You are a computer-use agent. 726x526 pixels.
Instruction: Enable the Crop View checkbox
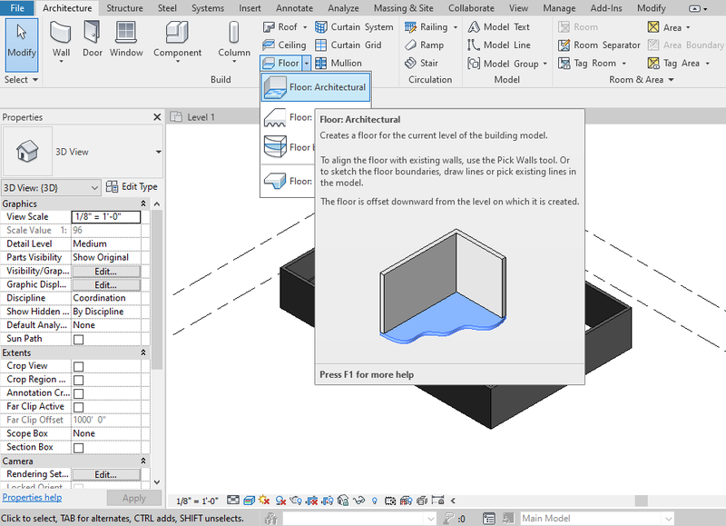coord(79,367)
